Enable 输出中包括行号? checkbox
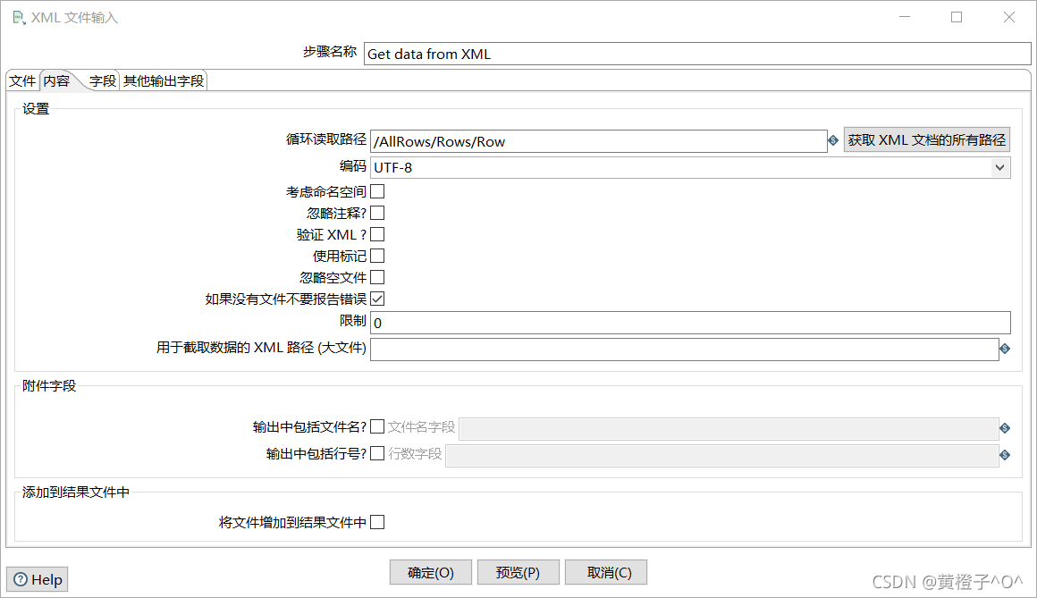Image resolution: width=1037 pixels, height=598 pixels. [x=377, y=453]
